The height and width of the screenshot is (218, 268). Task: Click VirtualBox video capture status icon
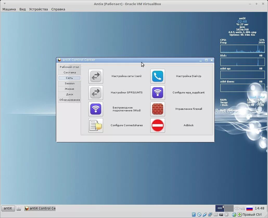(x=221, y=215)
